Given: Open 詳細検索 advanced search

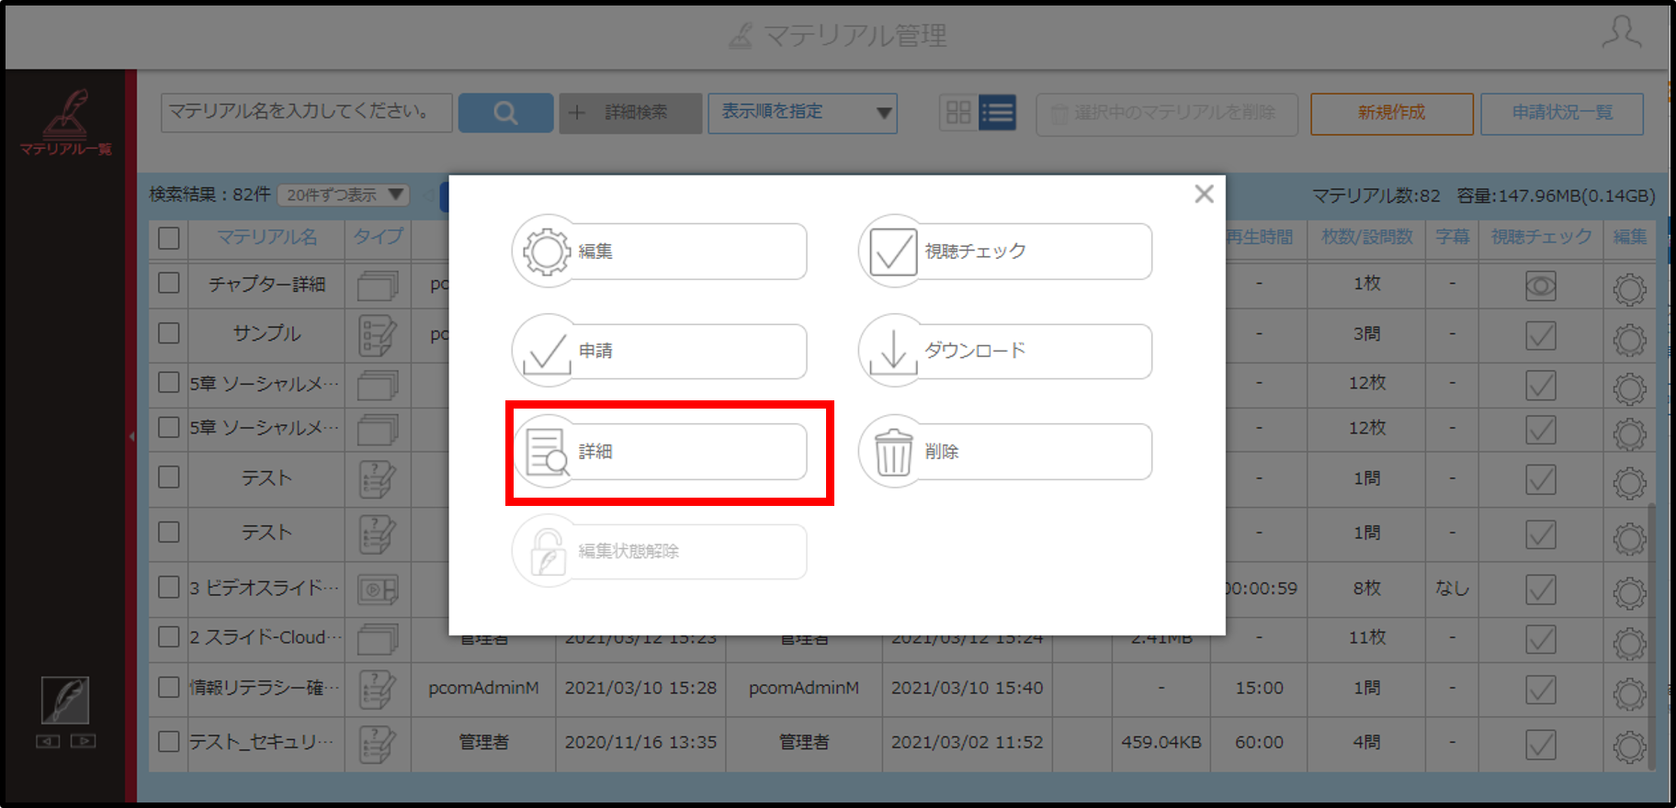Looking at the screenshot, I should pyautogui.click(x=630, y=113).
